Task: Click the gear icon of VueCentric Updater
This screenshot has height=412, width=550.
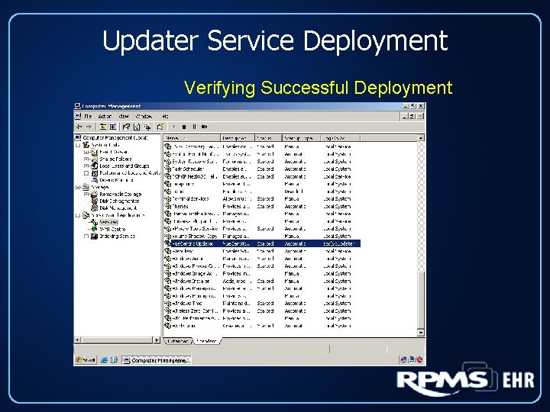Action: pyautogui.click(x=167, y=243)
